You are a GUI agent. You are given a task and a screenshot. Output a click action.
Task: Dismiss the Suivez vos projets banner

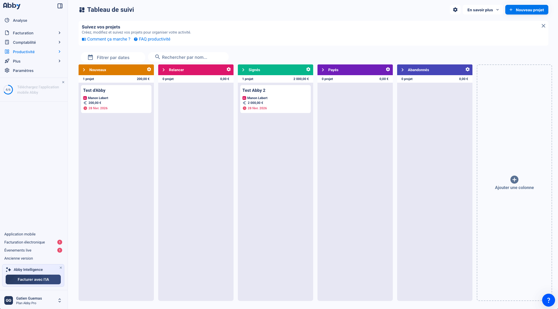[x=543, y=26]
